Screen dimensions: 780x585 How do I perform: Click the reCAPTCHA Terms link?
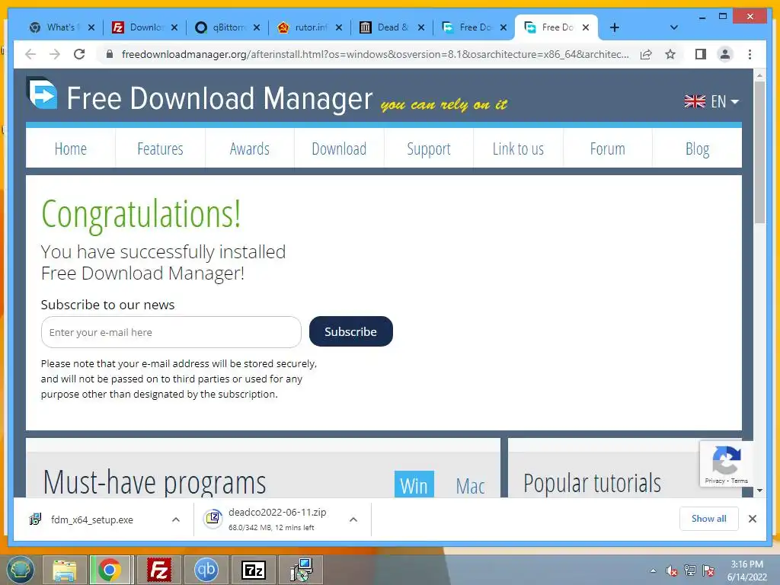pos(740,481)
